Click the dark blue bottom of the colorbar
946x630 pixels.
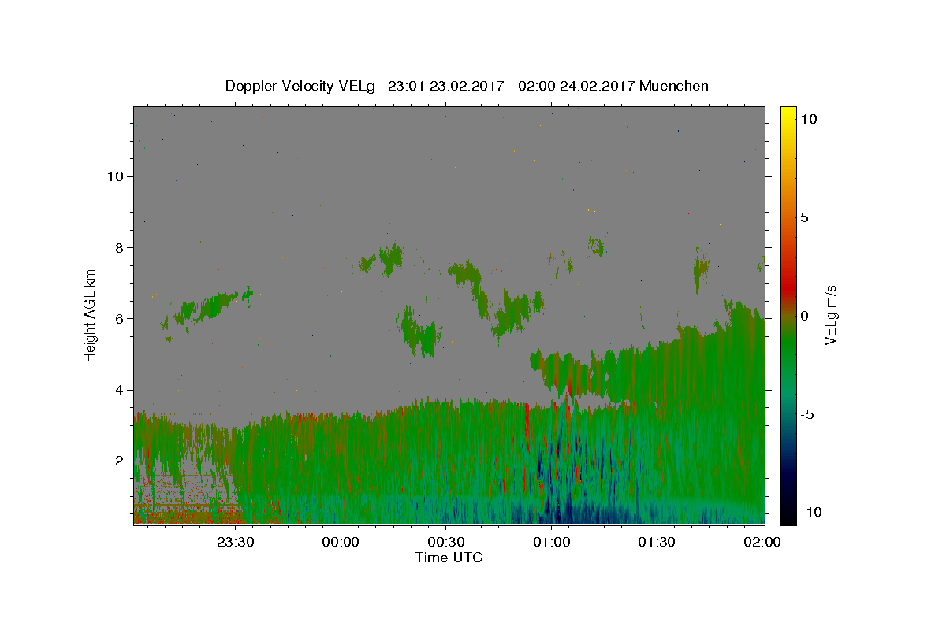click(x=788, y=518)
